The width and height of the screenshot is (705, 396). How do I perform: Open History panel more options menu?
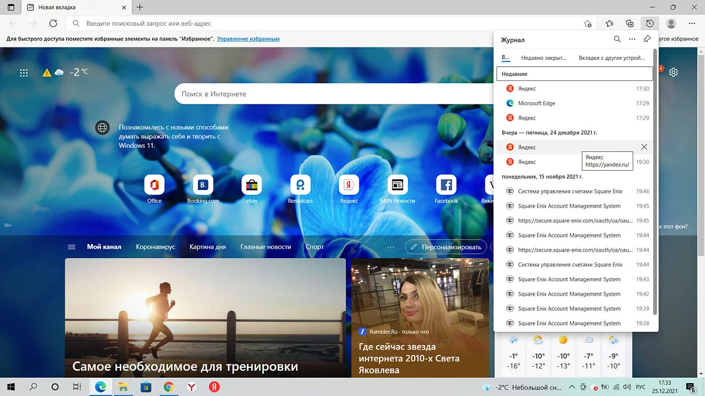click(x=632, y=39)
